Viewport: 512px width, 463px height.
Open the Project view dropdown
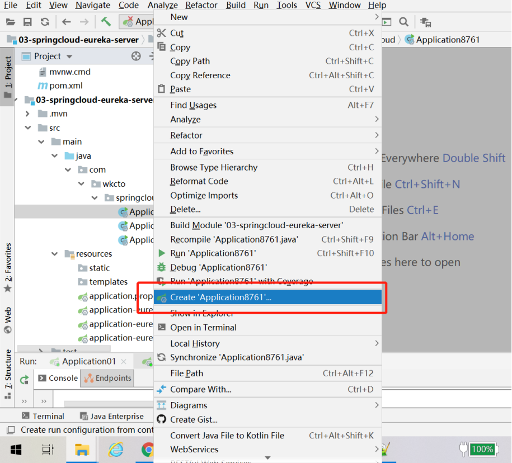[x=69, y=56]
